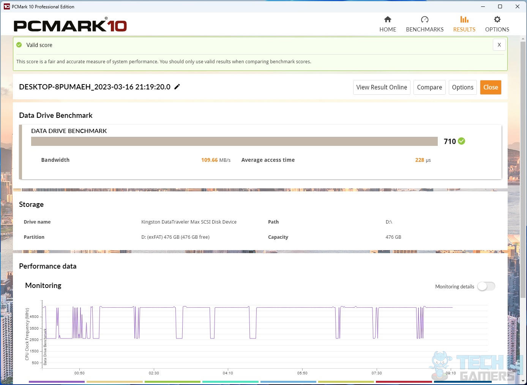Click the red legend bar under the chart
The height and width of the screenshot is (385, 527).
pyautogui.click(x=404, y=382)
